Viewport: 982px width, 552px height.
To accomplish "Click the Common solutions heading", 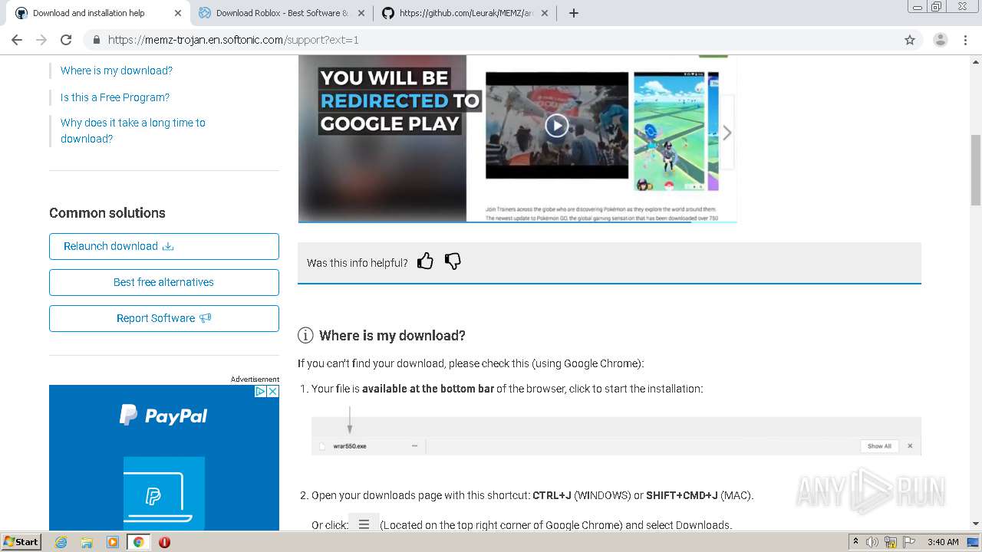I will tap(107, 213).
